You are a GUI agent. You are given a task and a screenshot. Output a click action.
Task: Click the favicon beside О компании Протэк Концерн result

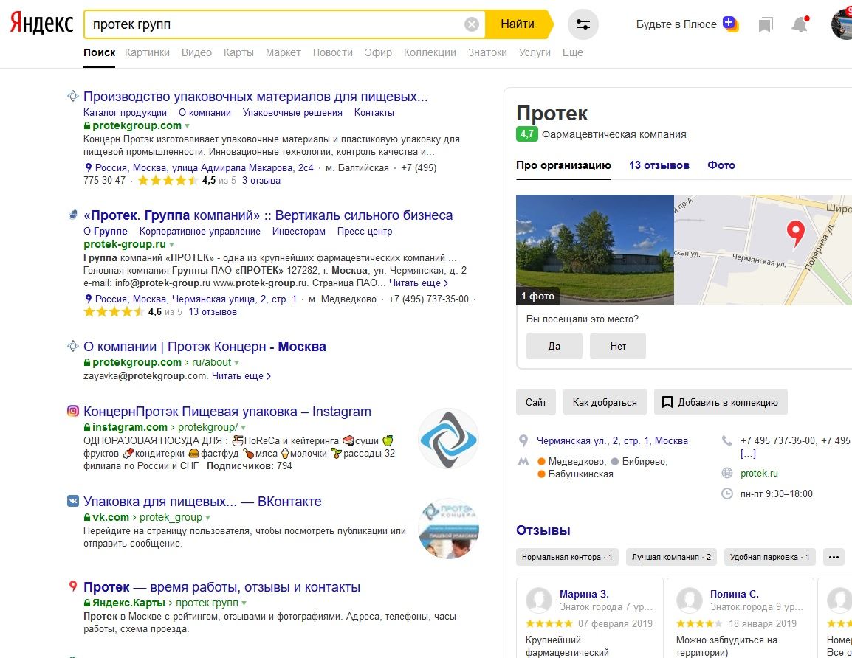pos(73,346)
